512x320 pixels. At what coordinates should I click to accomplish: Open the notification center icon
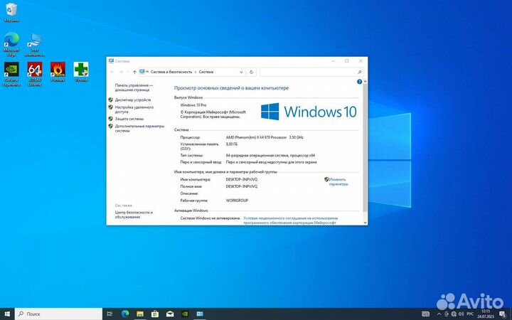(503, 314)
